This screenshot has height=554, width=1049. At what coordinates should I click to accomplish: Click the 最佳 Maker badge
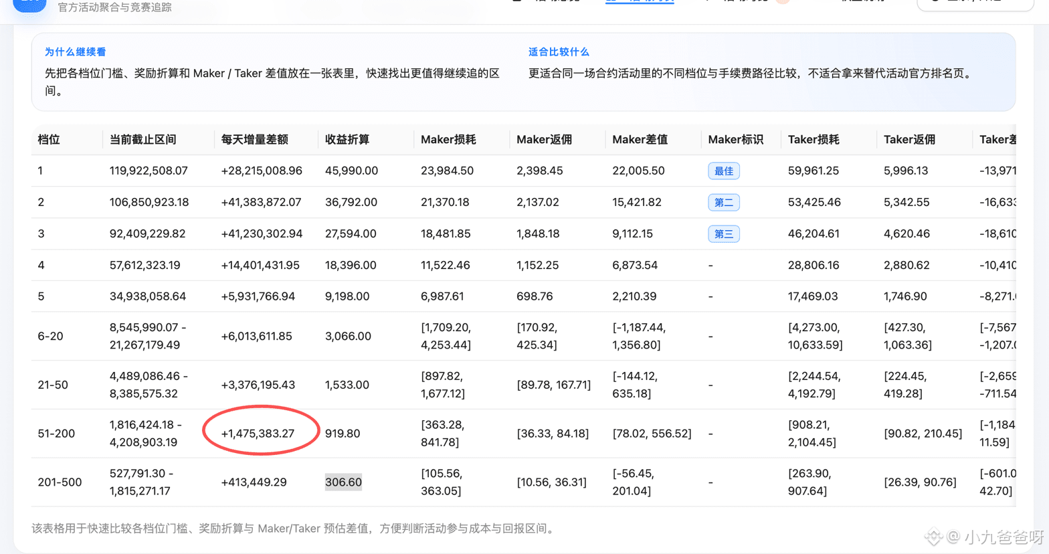pos(723,171)
